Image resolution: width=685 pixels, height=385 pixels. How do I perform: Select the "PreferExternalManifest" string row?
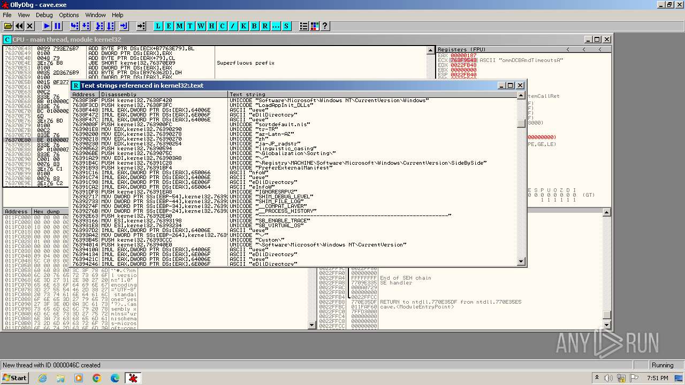(x=294, y=168)
